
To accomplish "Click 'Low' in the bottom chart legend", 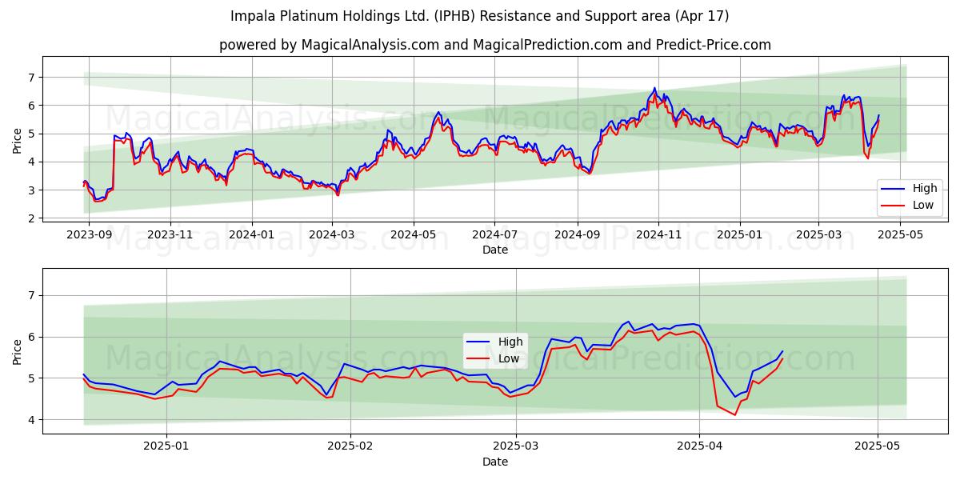I will pyautogui.click(x=510, y=358).
